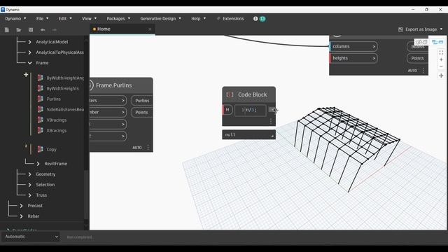Click AUTO lacing label on Frame.Purlins node
Screen dimensions: 448x252
(x=137, y=148)
